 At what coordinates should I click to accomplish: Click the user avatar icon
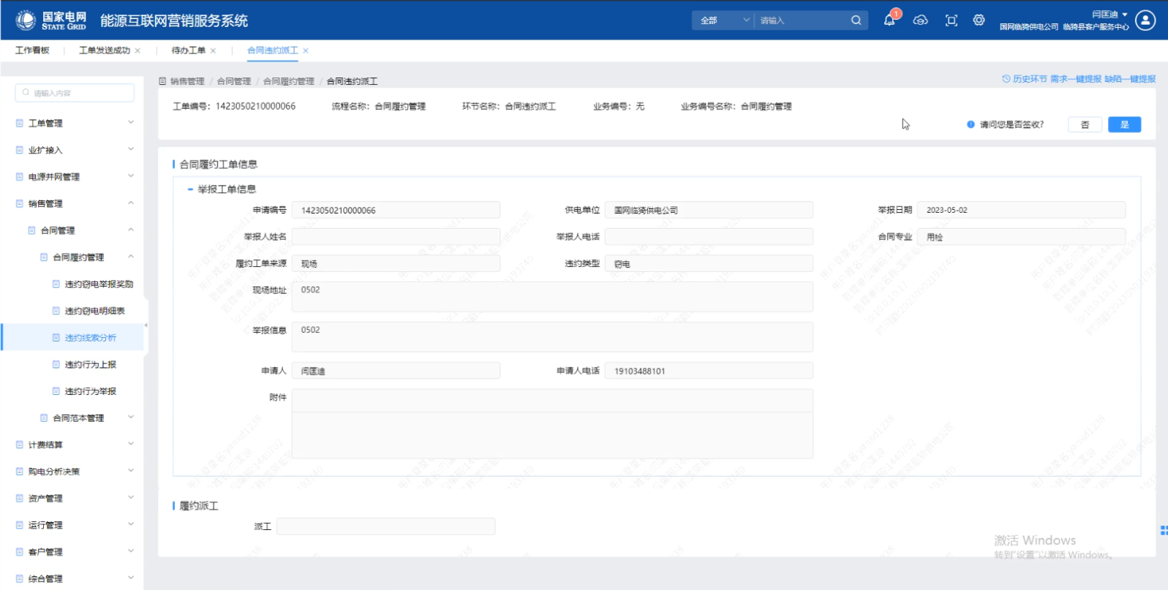(x=1145, y=20)
